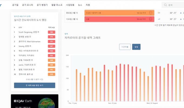
Task: Click the face icon on Tuesday's forecast
Action: pyautogui.click(x=150, y=13)
